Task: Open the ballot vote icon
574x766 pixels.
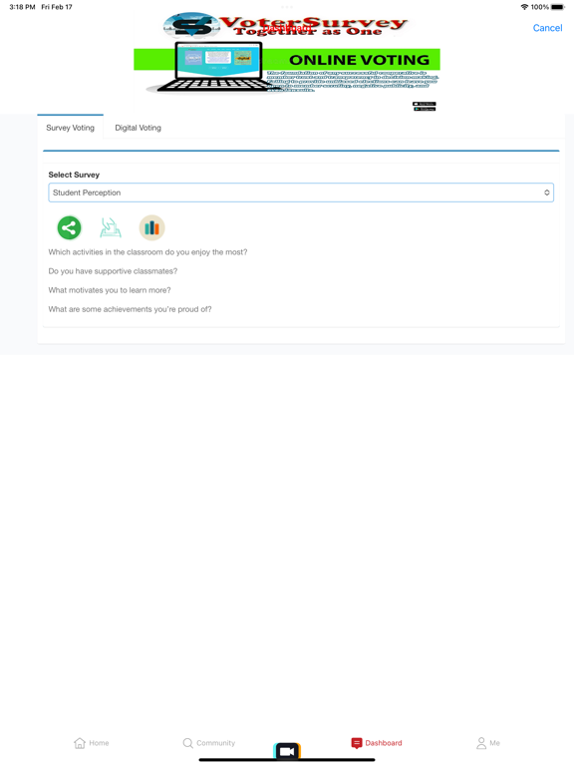Action: tap(111, 227)
